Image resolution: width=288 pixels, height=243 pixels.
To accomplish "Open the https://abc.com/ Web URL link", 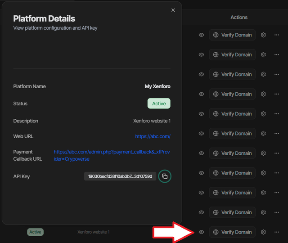I will point(153,136).
